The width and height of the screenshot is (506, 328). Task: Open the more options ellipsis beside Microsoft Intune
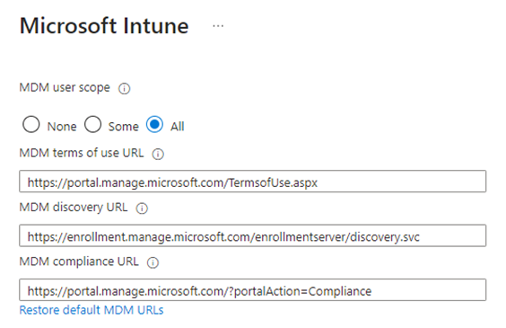click(x=218, y=26)
